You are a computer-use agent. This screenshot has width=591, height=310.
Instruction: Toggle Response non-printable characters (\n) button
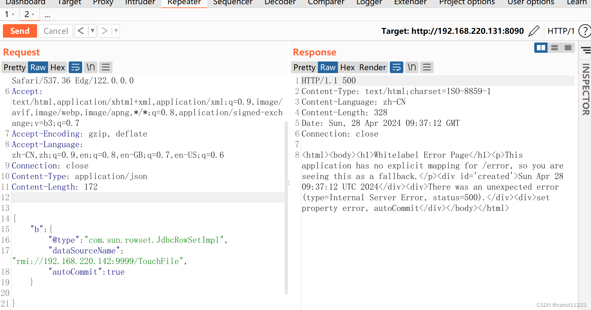[412, 67]
